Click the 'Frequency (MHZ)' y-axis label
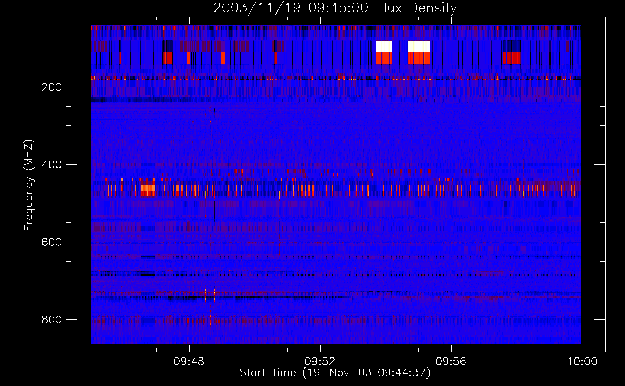Viewport: 625px width, 386px height. 29,185
